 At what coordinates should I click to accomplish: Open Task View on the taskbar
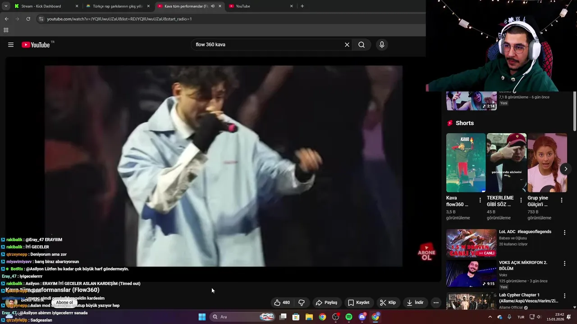[x=283, y=317]
